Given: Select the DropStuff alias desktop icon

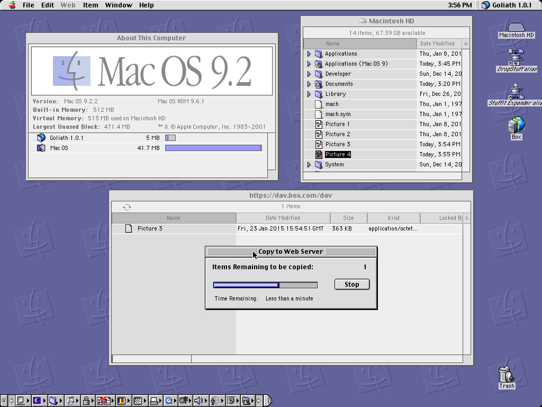Looking at the screenshot, I should click(516, 57).
